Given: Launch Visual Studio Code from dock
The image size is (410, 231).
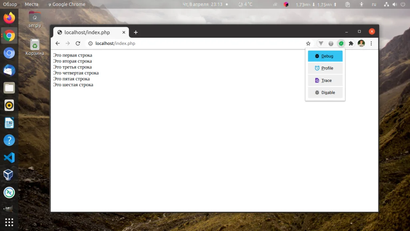Looking at the screenshot, I should point(9,158).
